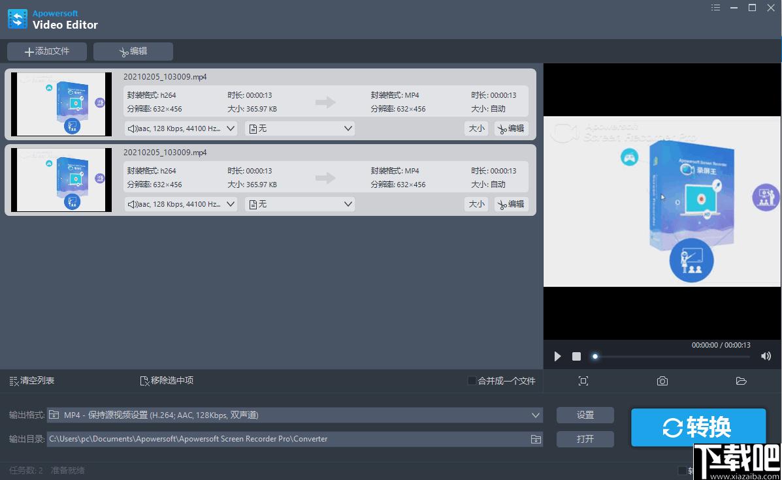Click the conversion arrow icon in first row
This screenshot has width=782, height=480.
coord(325,102)
